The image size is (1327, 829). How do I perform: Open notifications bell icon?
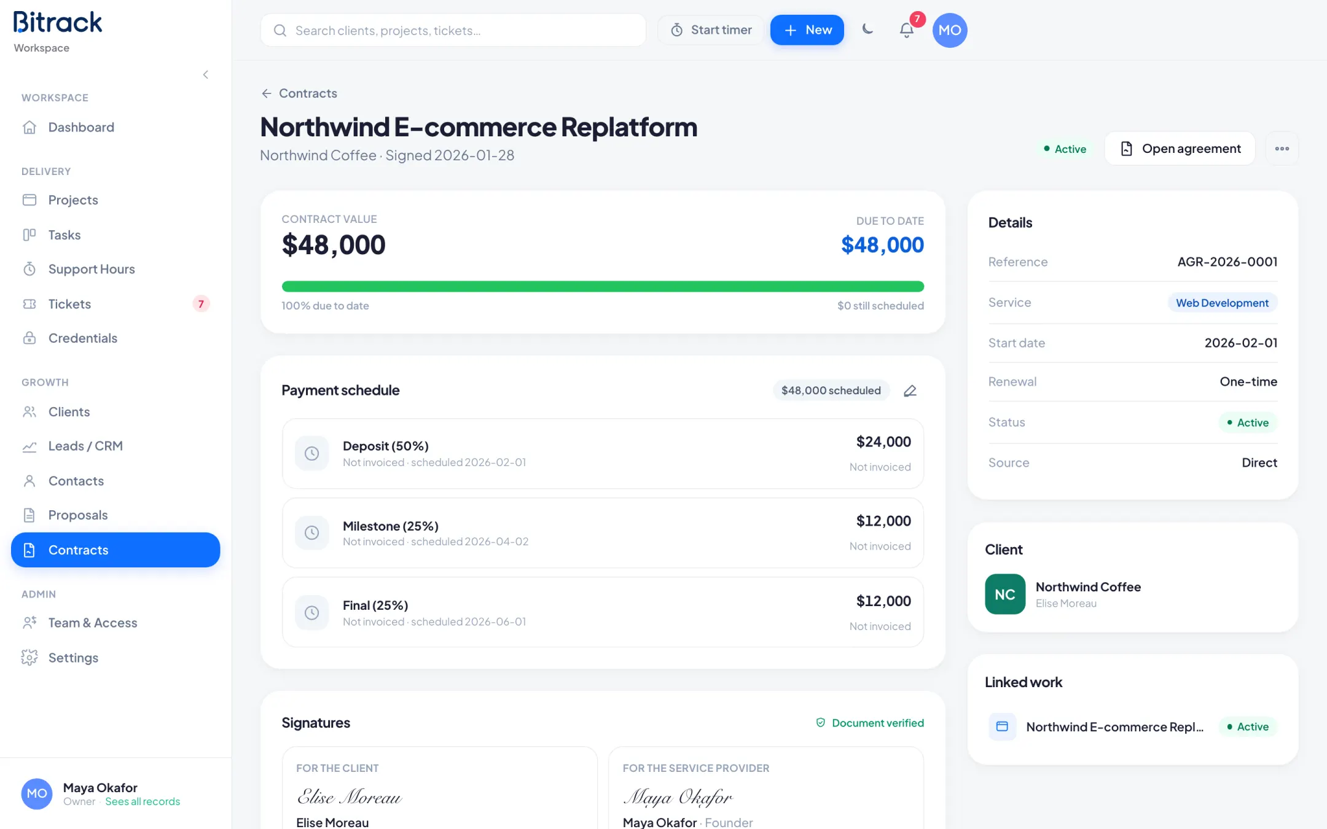point(906,29)
